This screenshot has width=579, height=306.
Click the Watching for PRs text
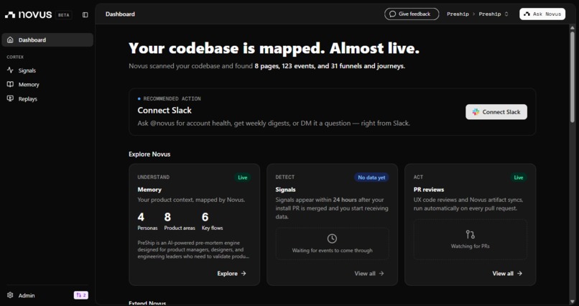tap(470, 246)
